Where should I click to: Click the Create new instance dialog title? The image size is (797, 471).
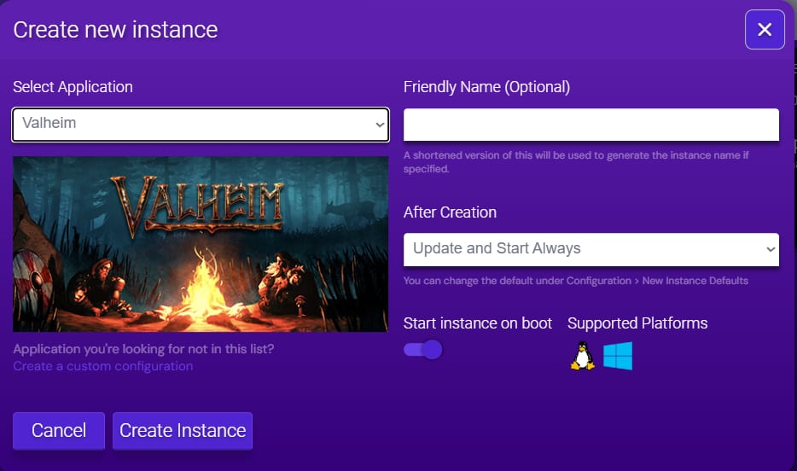pos(115,30)
